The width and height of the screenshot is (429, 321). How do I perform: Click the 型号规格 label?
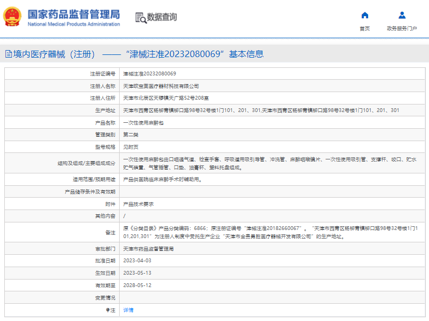[105, 147]
